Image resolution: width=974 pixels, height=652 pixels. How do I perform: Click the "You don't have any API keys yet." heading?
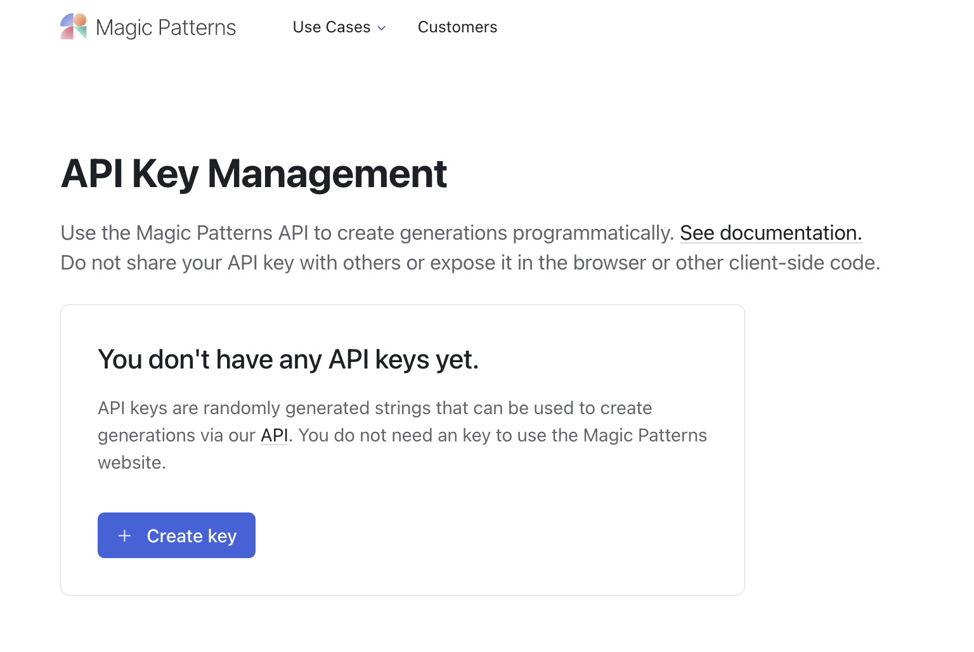[288, 360]
